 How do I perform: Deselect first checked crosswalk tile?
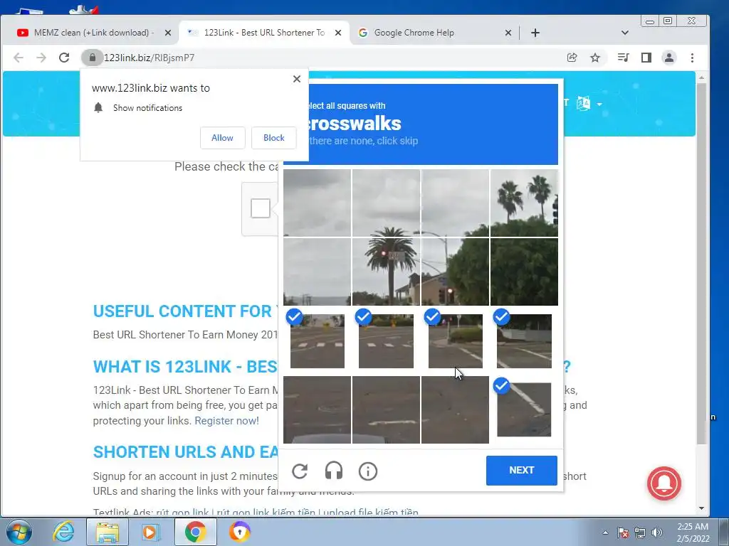(317, 341)
